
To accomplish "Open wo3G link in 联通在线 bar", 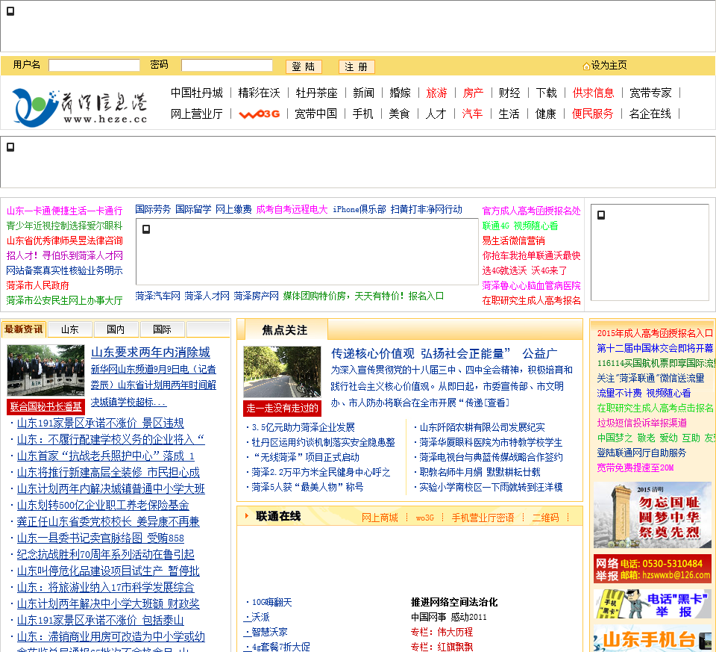I will (x=424, y=518).
